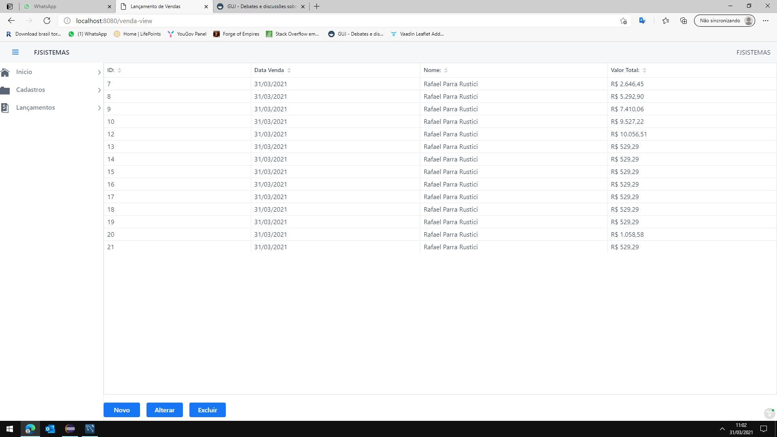Expand the Lançamentos menu chevron
The width and height of the screenshot is (777, 437).
click(x=99, y=108)
